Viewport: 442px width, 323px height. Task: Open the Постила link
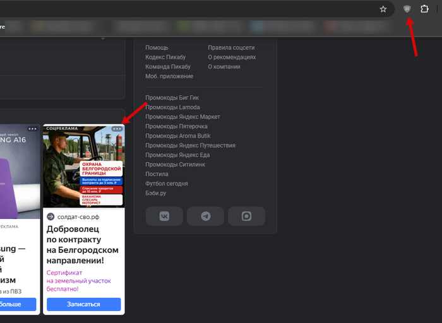click(157, 174)
